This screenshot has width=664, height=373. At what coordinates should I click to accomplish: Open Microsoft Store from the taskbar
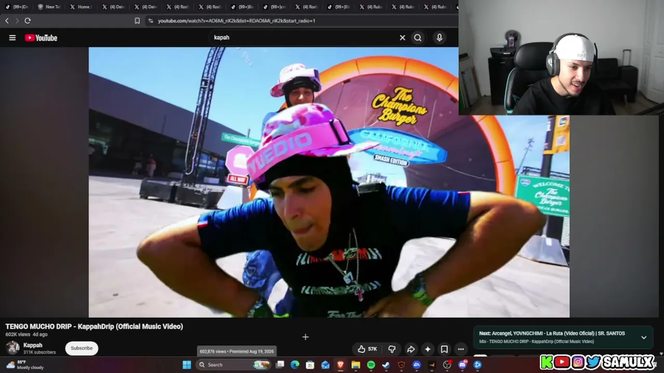pyautogui.click(x=310, y=365)
